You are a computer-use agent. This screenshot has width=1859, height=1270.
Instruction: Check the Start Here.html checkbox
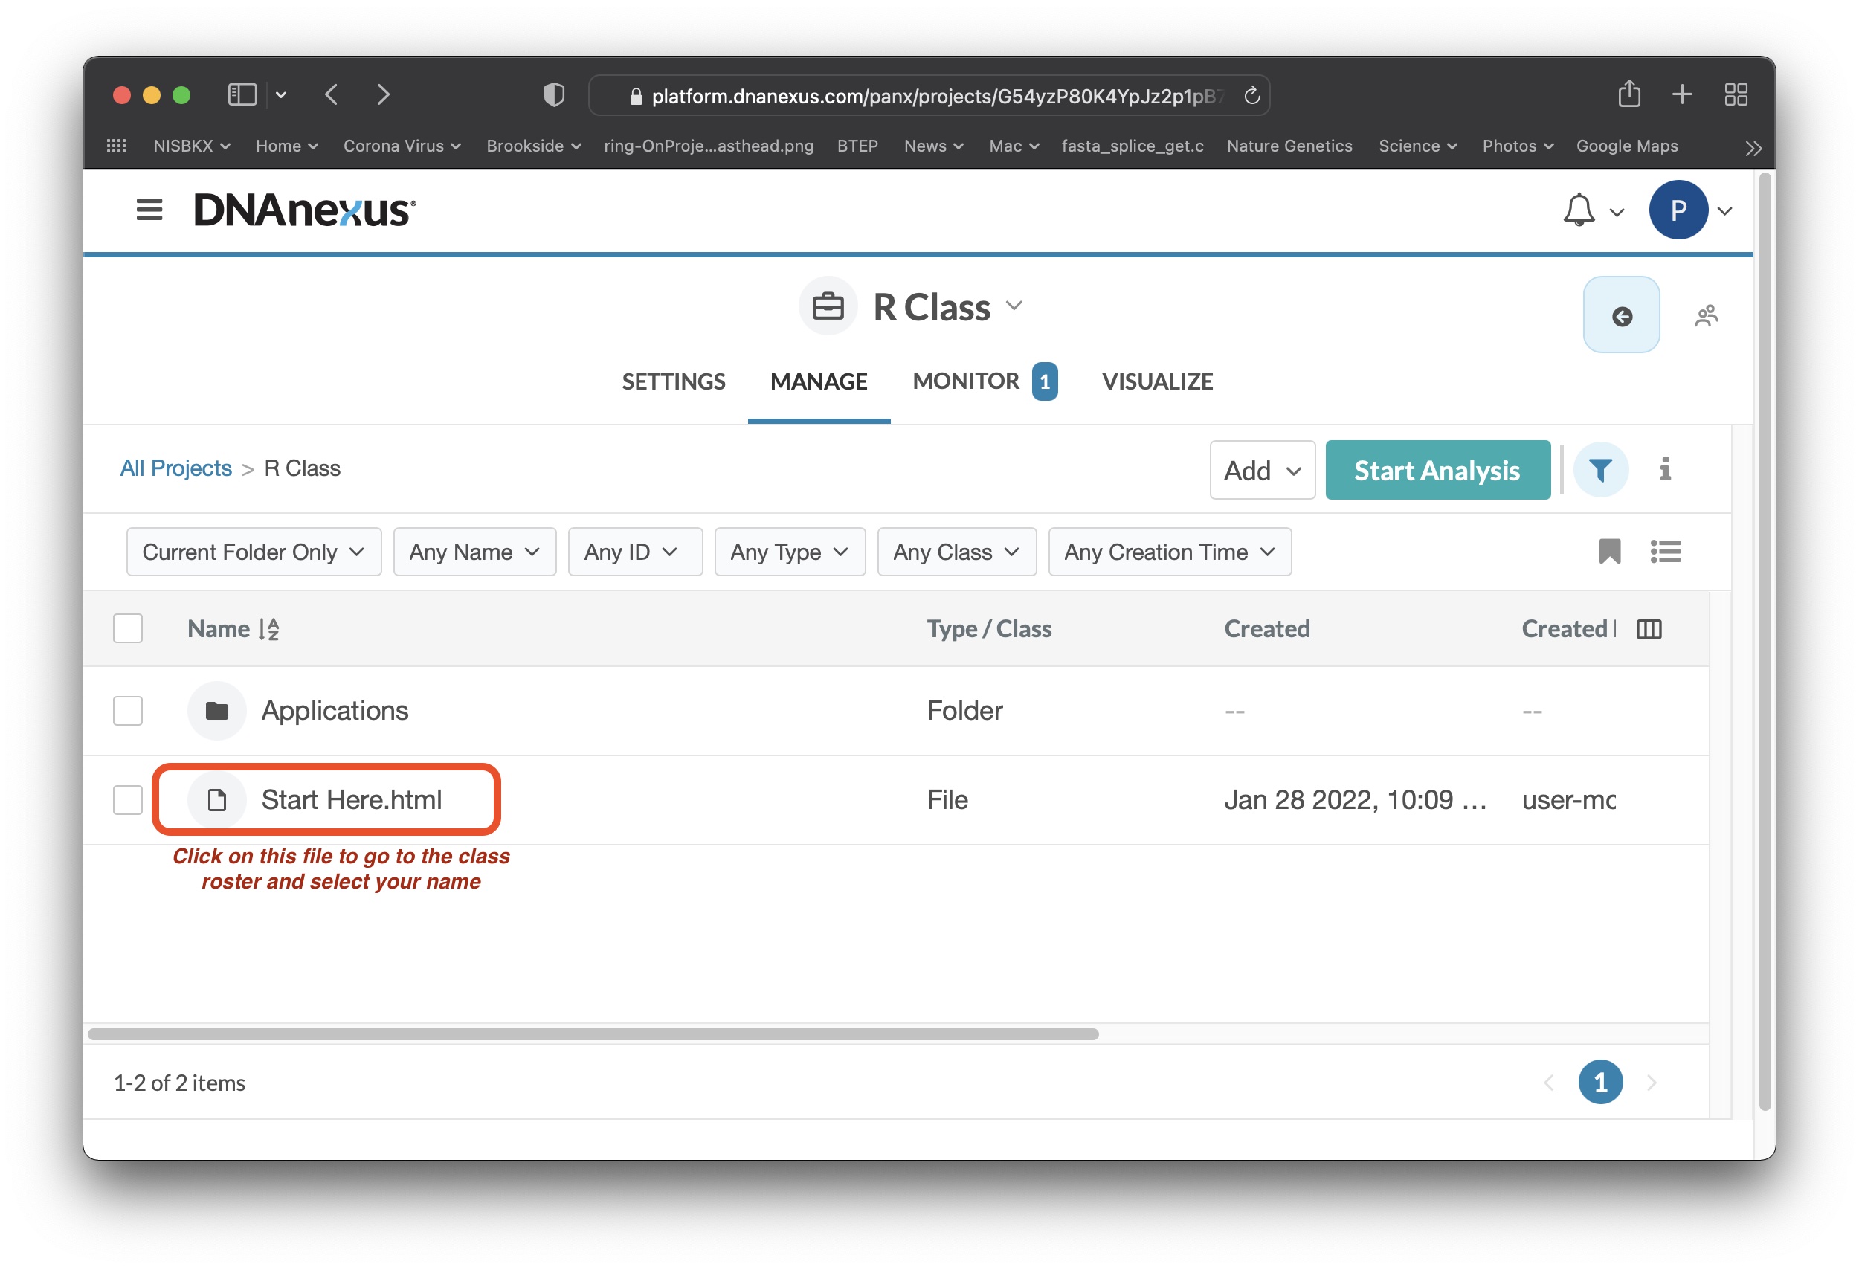[x=128, y=800]
